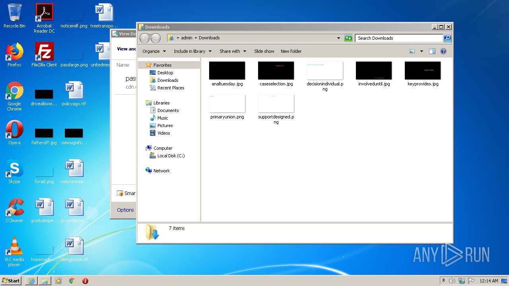
Task: Click the Explorer back navigation arrow
Action: click(144, 38)
